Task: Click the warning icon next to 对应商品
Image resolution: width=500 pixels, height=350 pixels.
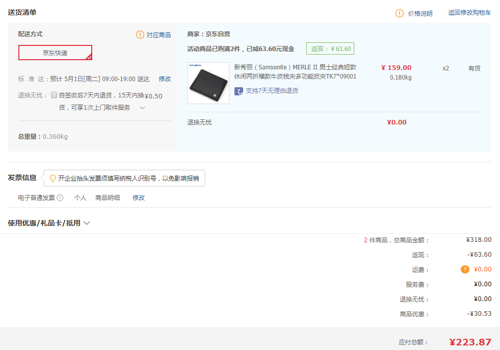Action: coord(140,34)
